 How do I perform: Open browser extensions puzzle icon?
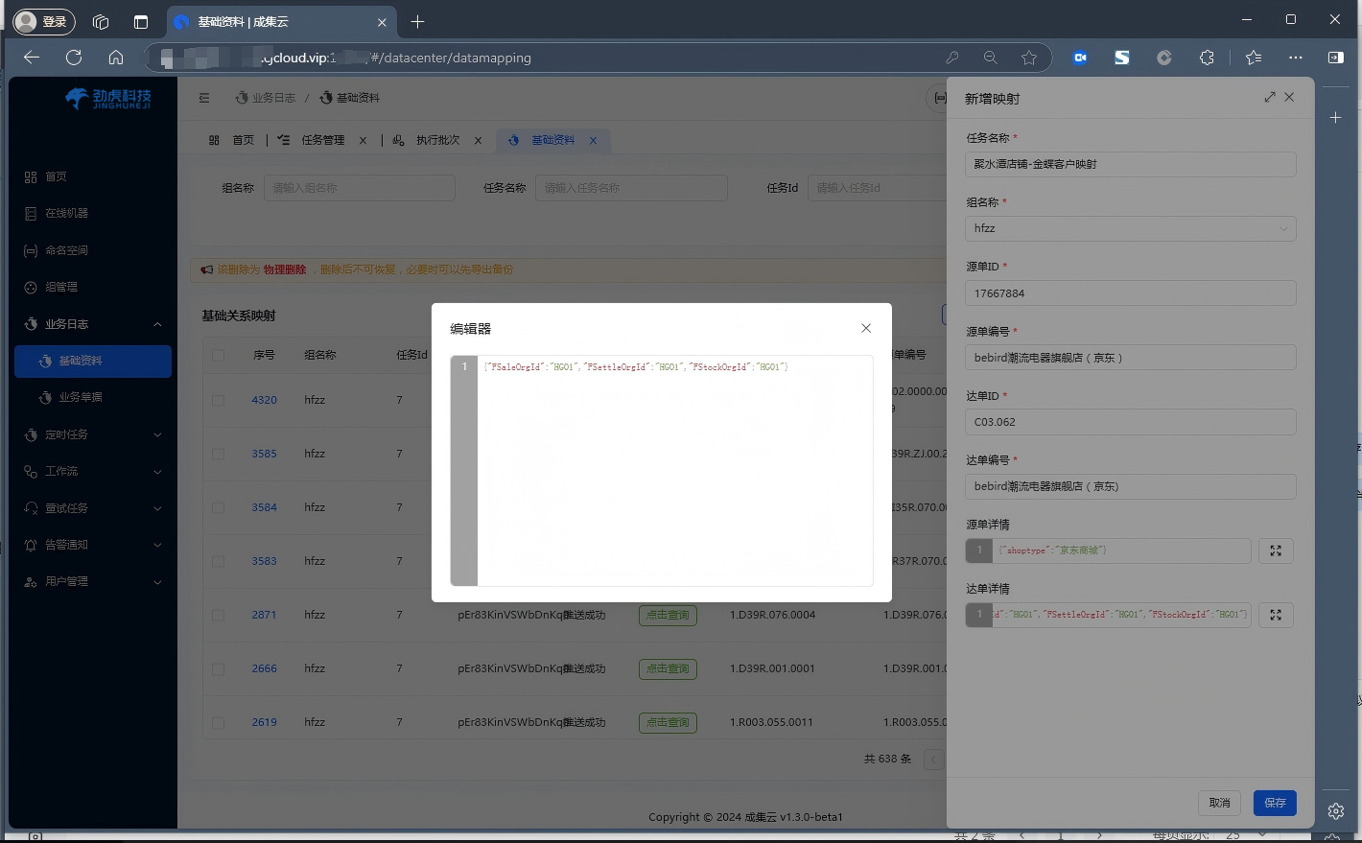1207,58
